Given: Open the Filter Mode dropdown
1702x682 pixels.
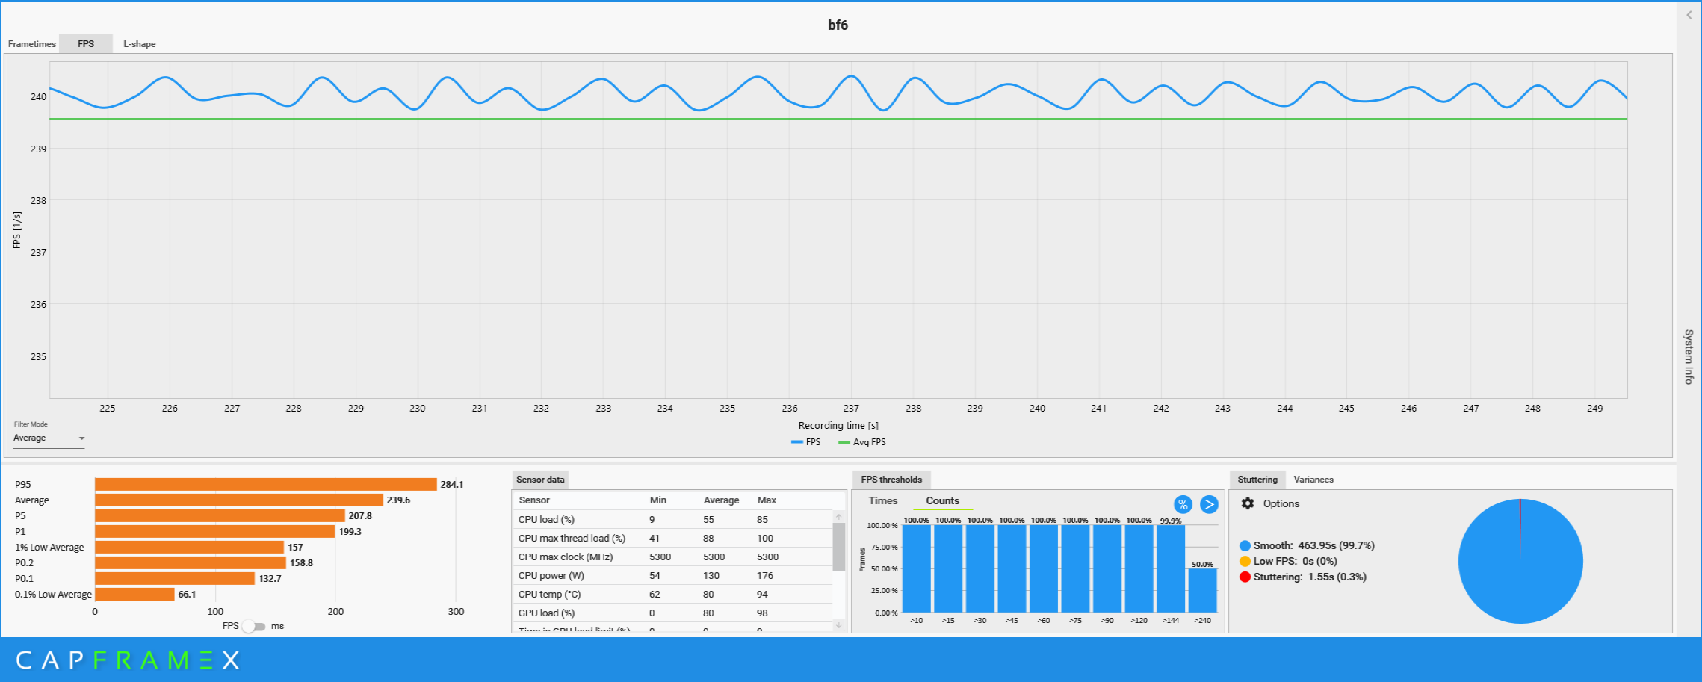Looking at the screenshot, I should (49, 438).
